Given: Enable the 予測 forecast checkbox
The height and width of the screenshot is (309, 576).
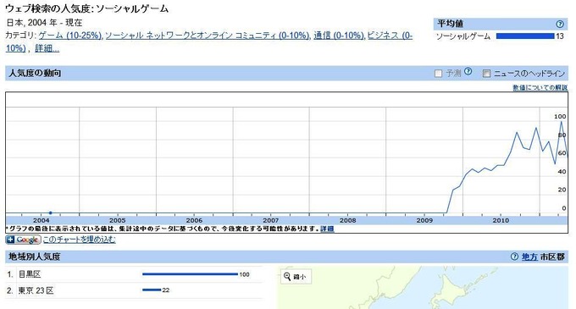Looking at the screenshot, I should pos(438,74).
